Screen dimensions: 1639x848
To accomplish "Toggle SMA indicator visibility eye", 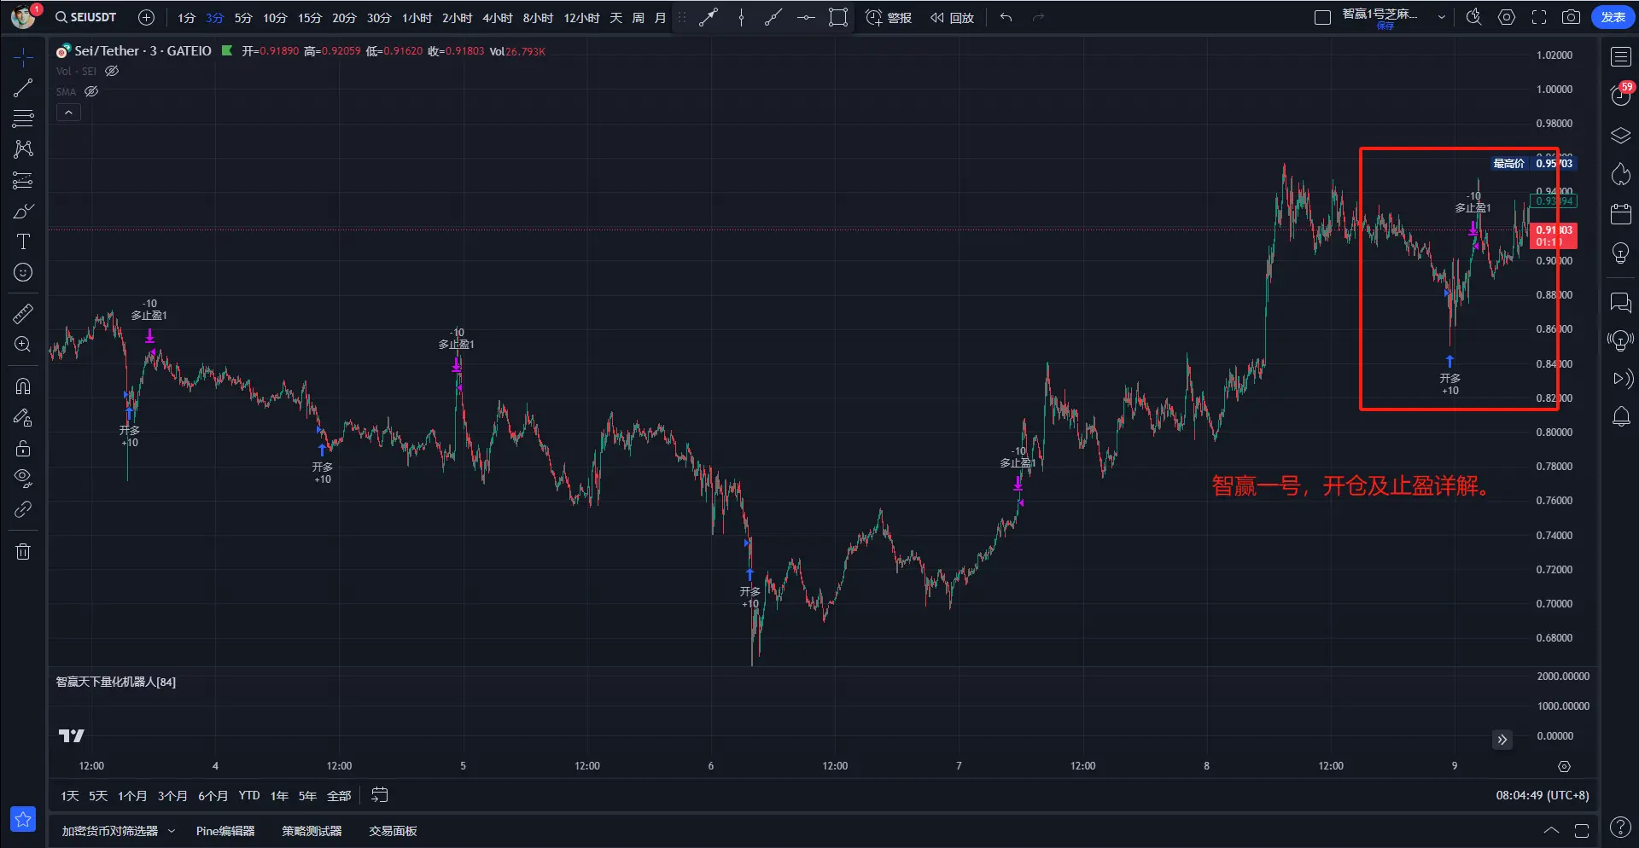I will [x=91, y=91].
